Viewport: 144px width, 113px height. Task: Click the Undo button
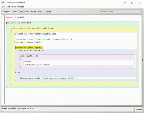[14, 11]
